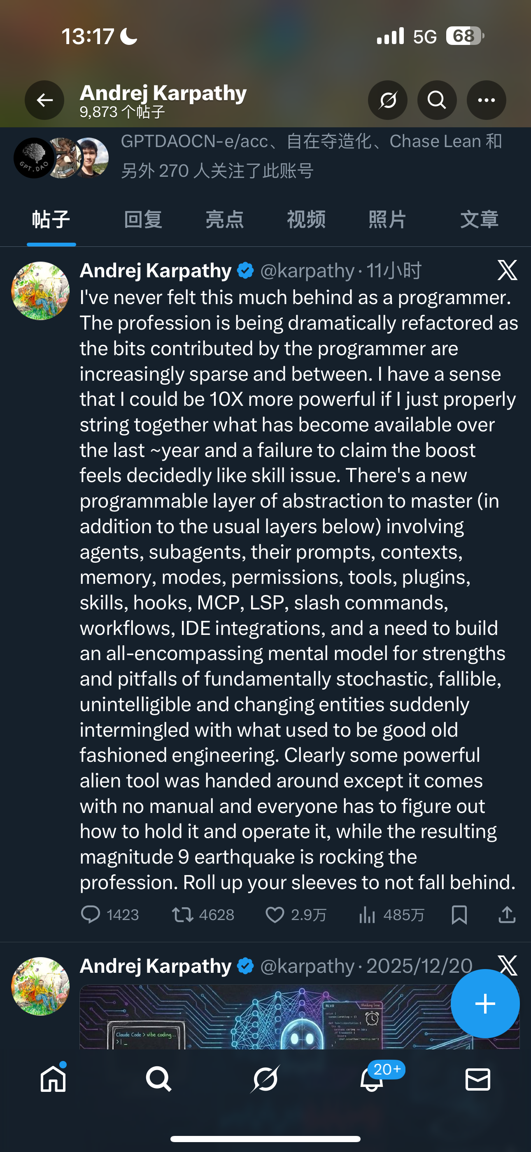This screenshot has height=1152, width=531.
Task: Switch to the 回复 tab
Action: pyautogui.click(x=143, y=220)
